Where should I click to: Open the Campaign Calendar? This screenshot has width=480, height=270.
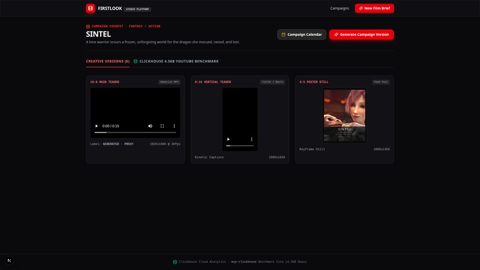(301, 35)
